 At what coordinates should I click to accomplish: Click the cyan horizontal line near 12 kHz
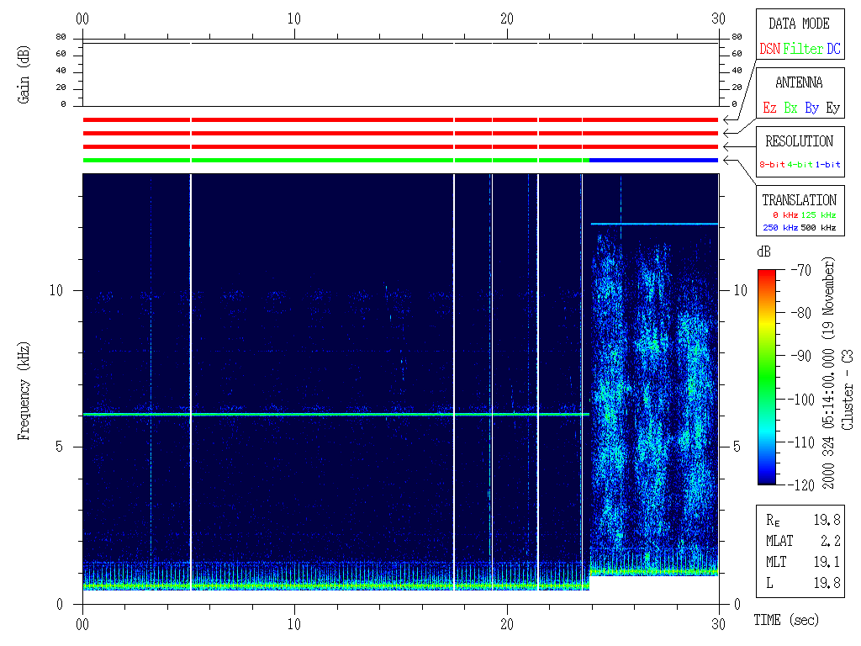654,224
